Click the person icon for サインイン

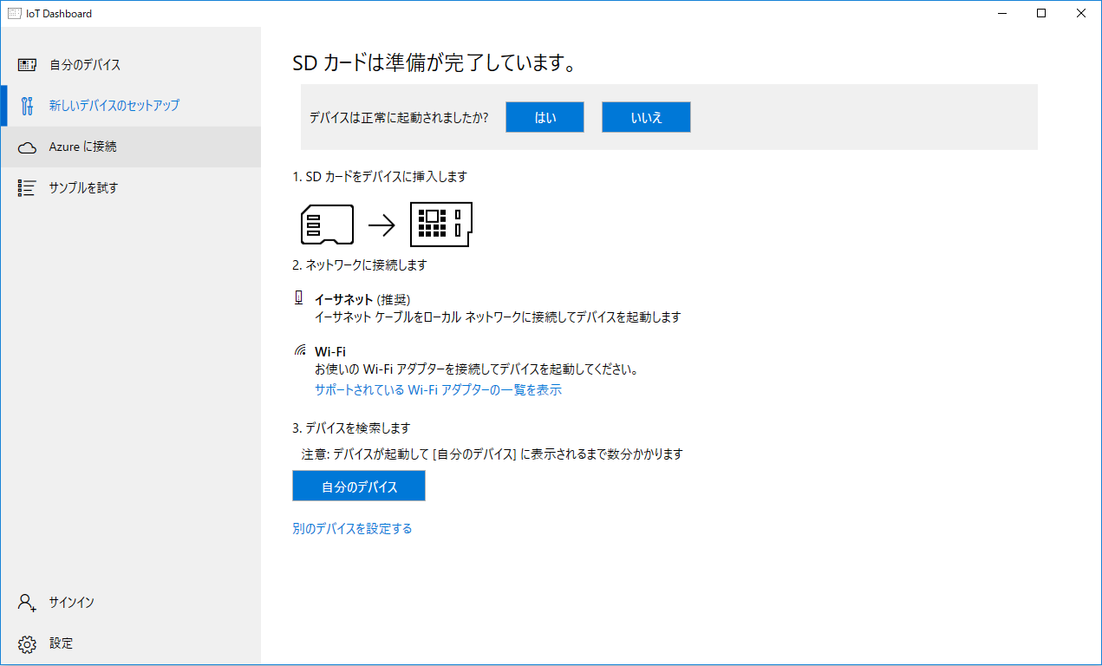[27, 603]
